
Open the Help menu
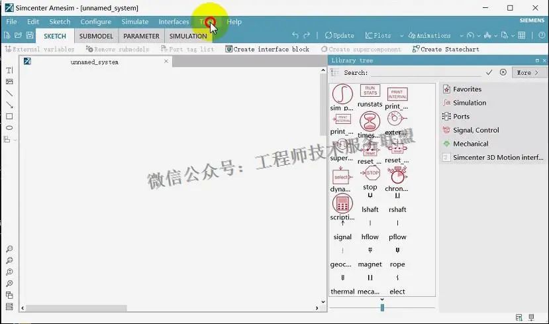point(234,22)
